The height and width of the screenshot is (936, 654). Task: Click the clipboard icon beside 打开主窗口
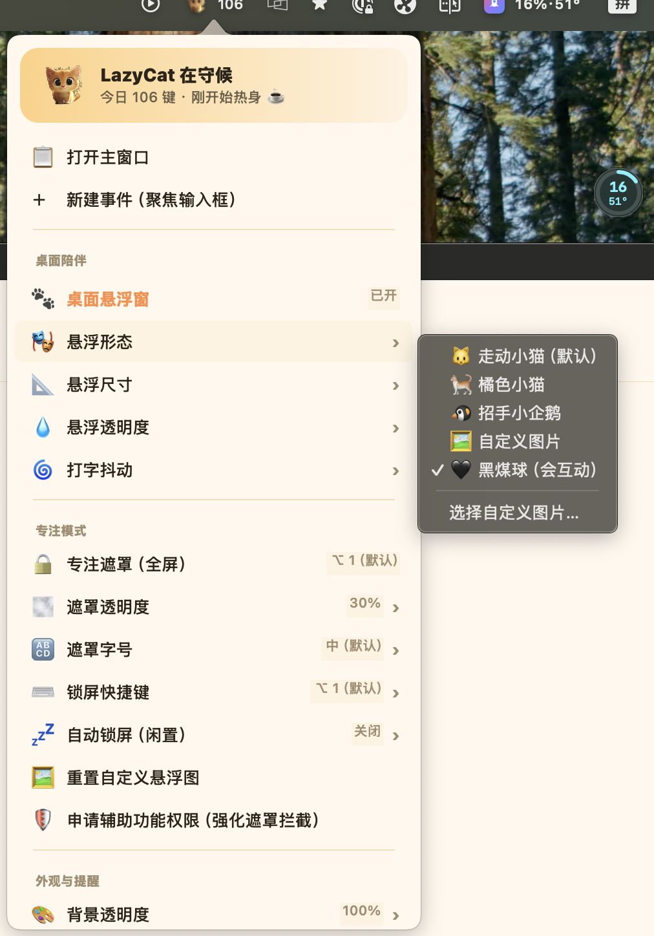(x=43, y=157)
